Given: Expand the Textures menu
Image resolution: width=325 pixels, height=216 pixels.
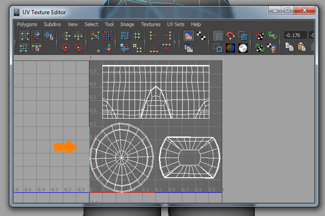Looking at the screenshot, I should tap(151, 24).
